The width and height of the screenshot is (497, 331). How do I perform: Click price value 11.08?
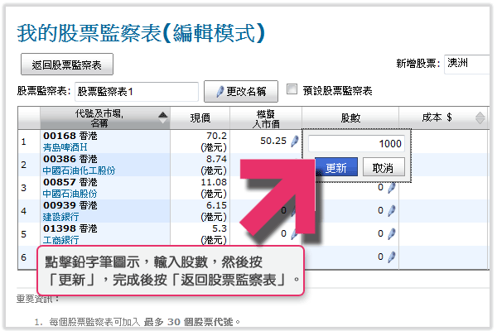click(214, 182)
